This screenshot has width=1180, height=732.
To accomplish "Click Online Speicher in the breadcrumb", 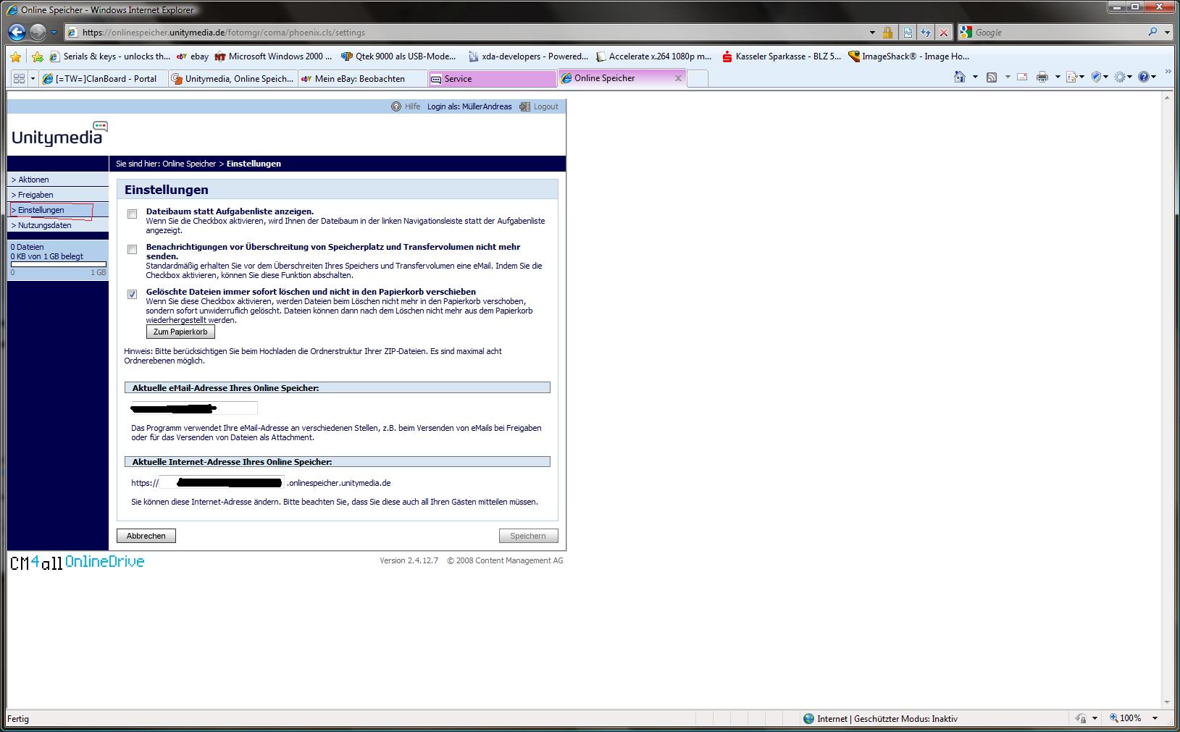I will (189, 164).
